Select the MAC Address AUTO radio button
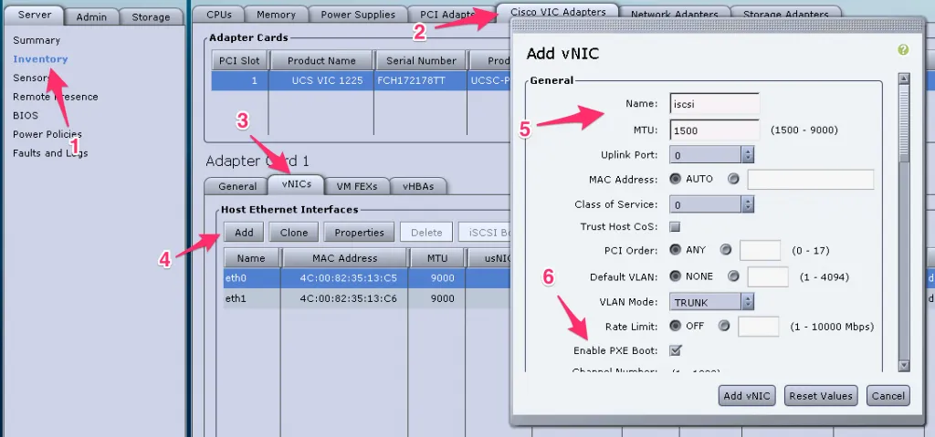 point(675,178)
